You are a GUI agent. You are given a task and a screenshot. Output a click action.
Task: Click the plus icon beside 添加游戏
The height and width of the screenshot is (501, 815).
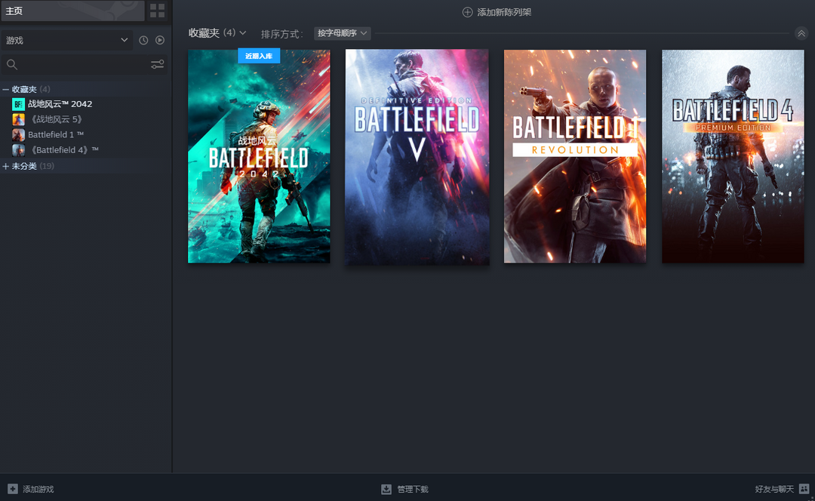click(x=13, y=489)
